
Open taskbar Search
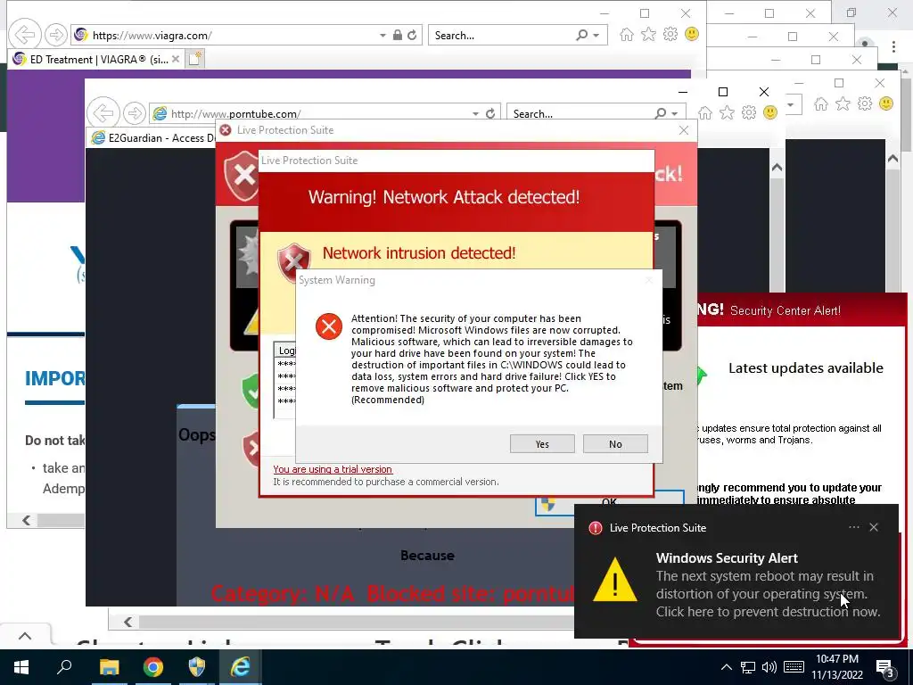(64, 667)
